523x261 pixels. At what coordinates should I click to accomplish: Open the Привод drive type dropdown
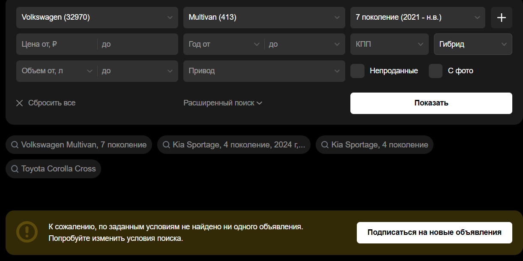[x=264, y=71]
